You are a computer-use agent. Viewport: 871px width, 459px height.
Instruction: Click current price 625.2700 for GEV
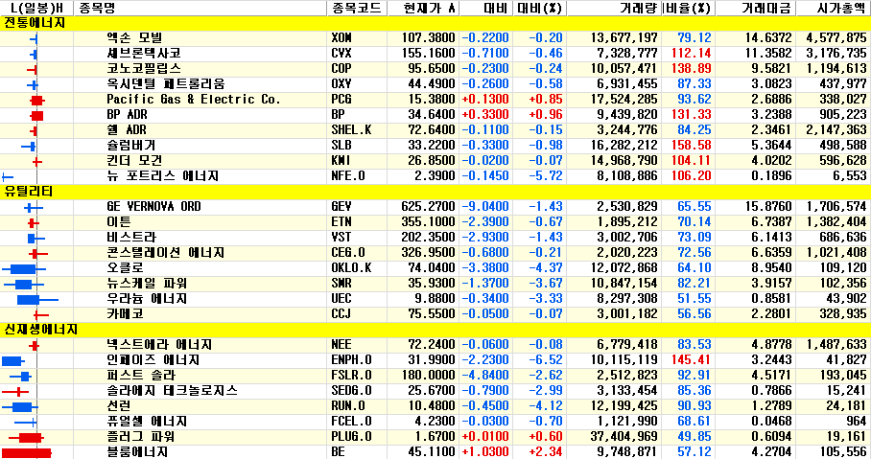tap(428, 206)
